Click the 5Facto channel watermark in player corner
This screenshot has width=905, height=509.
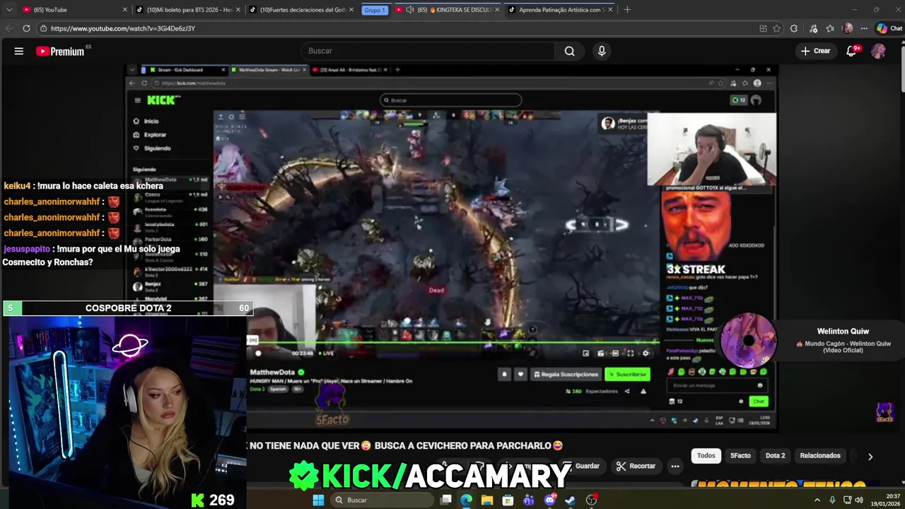tap(884, 413)
